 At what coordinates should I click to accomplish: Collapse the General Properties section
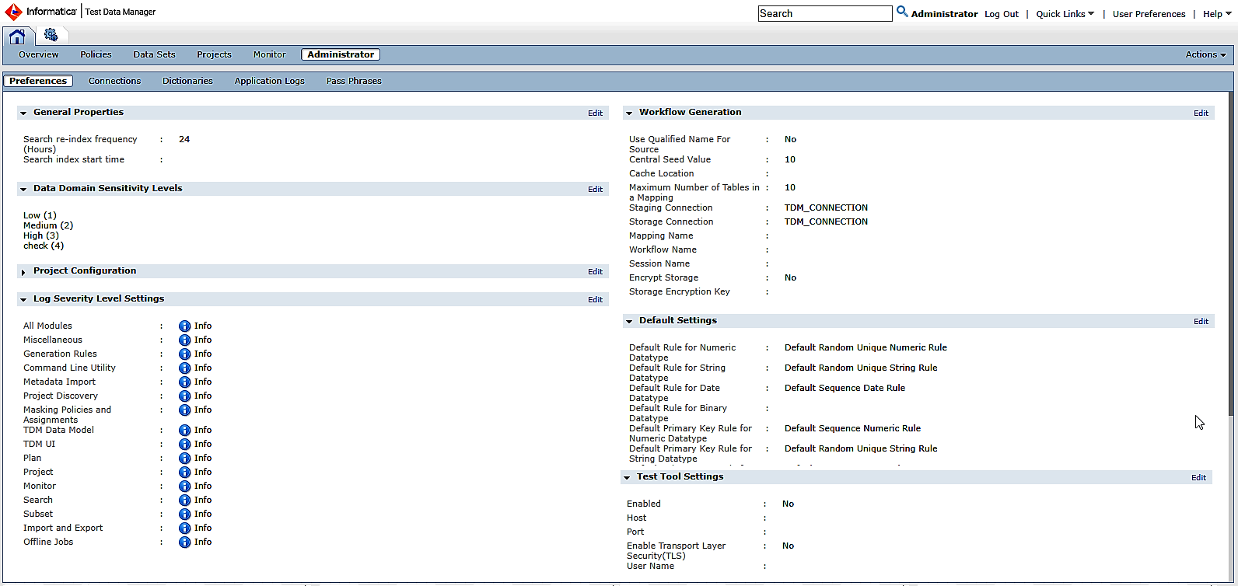pyautogui.click(x=23, y=113)
